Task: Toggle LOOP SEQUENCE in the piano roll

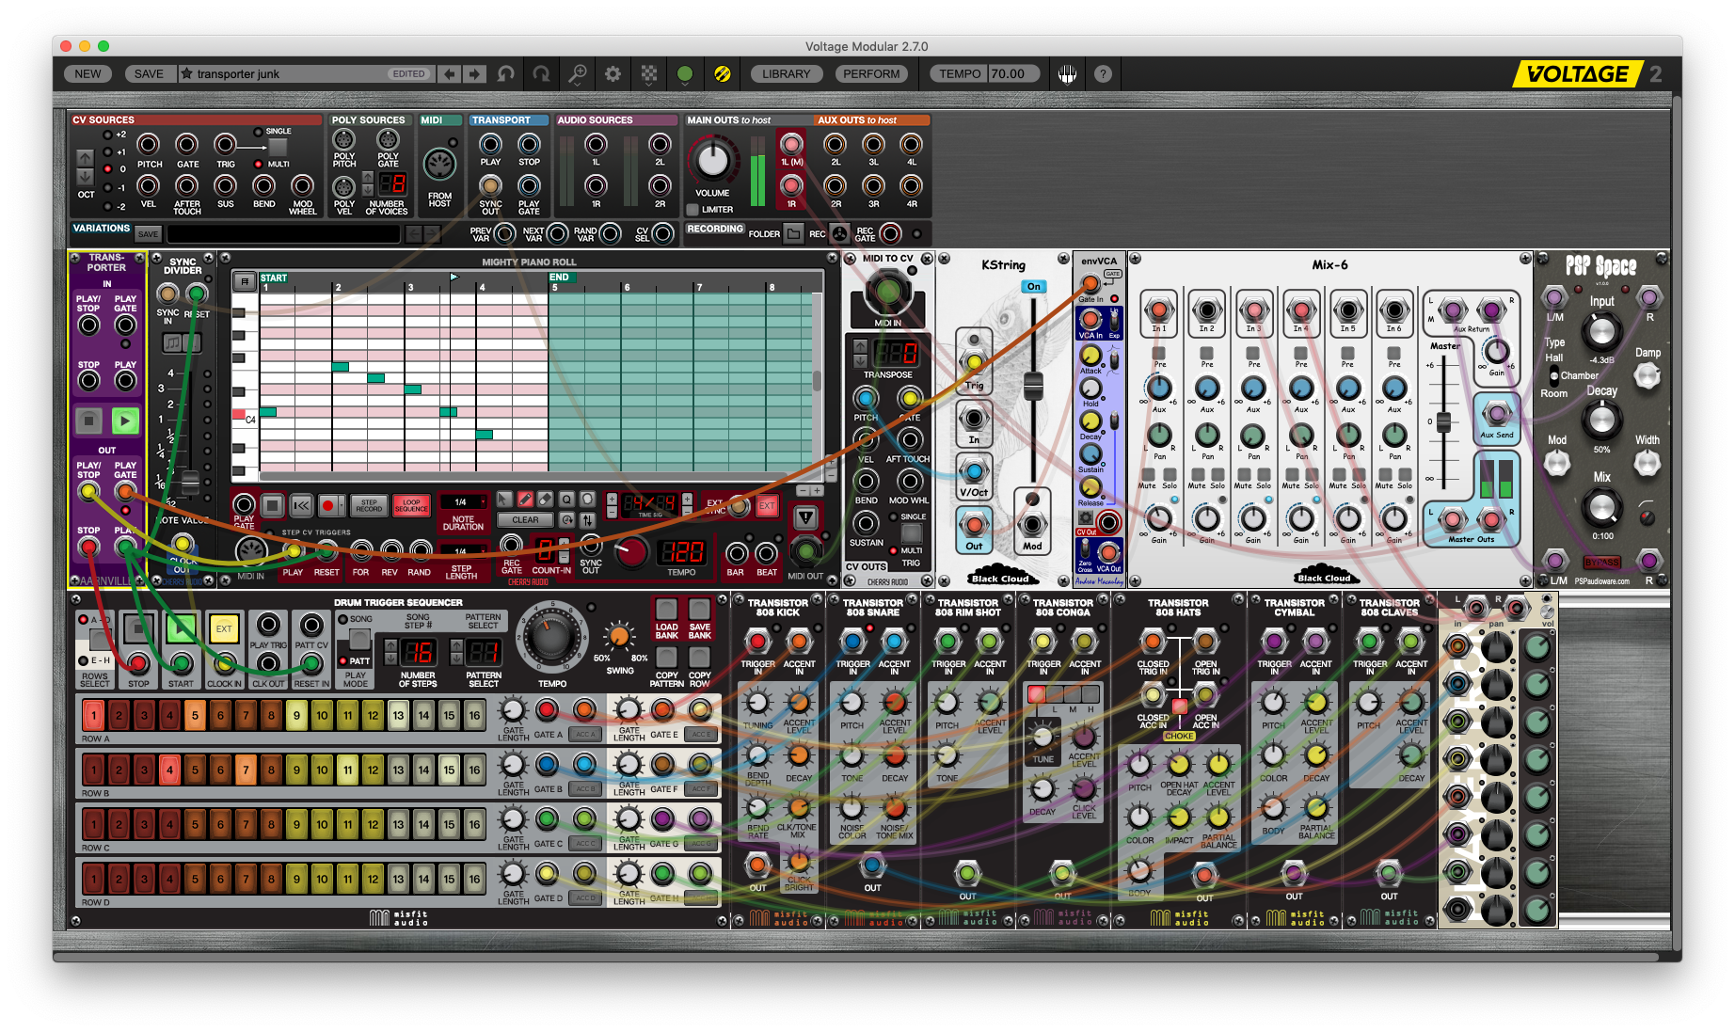Action: (411, 506)
